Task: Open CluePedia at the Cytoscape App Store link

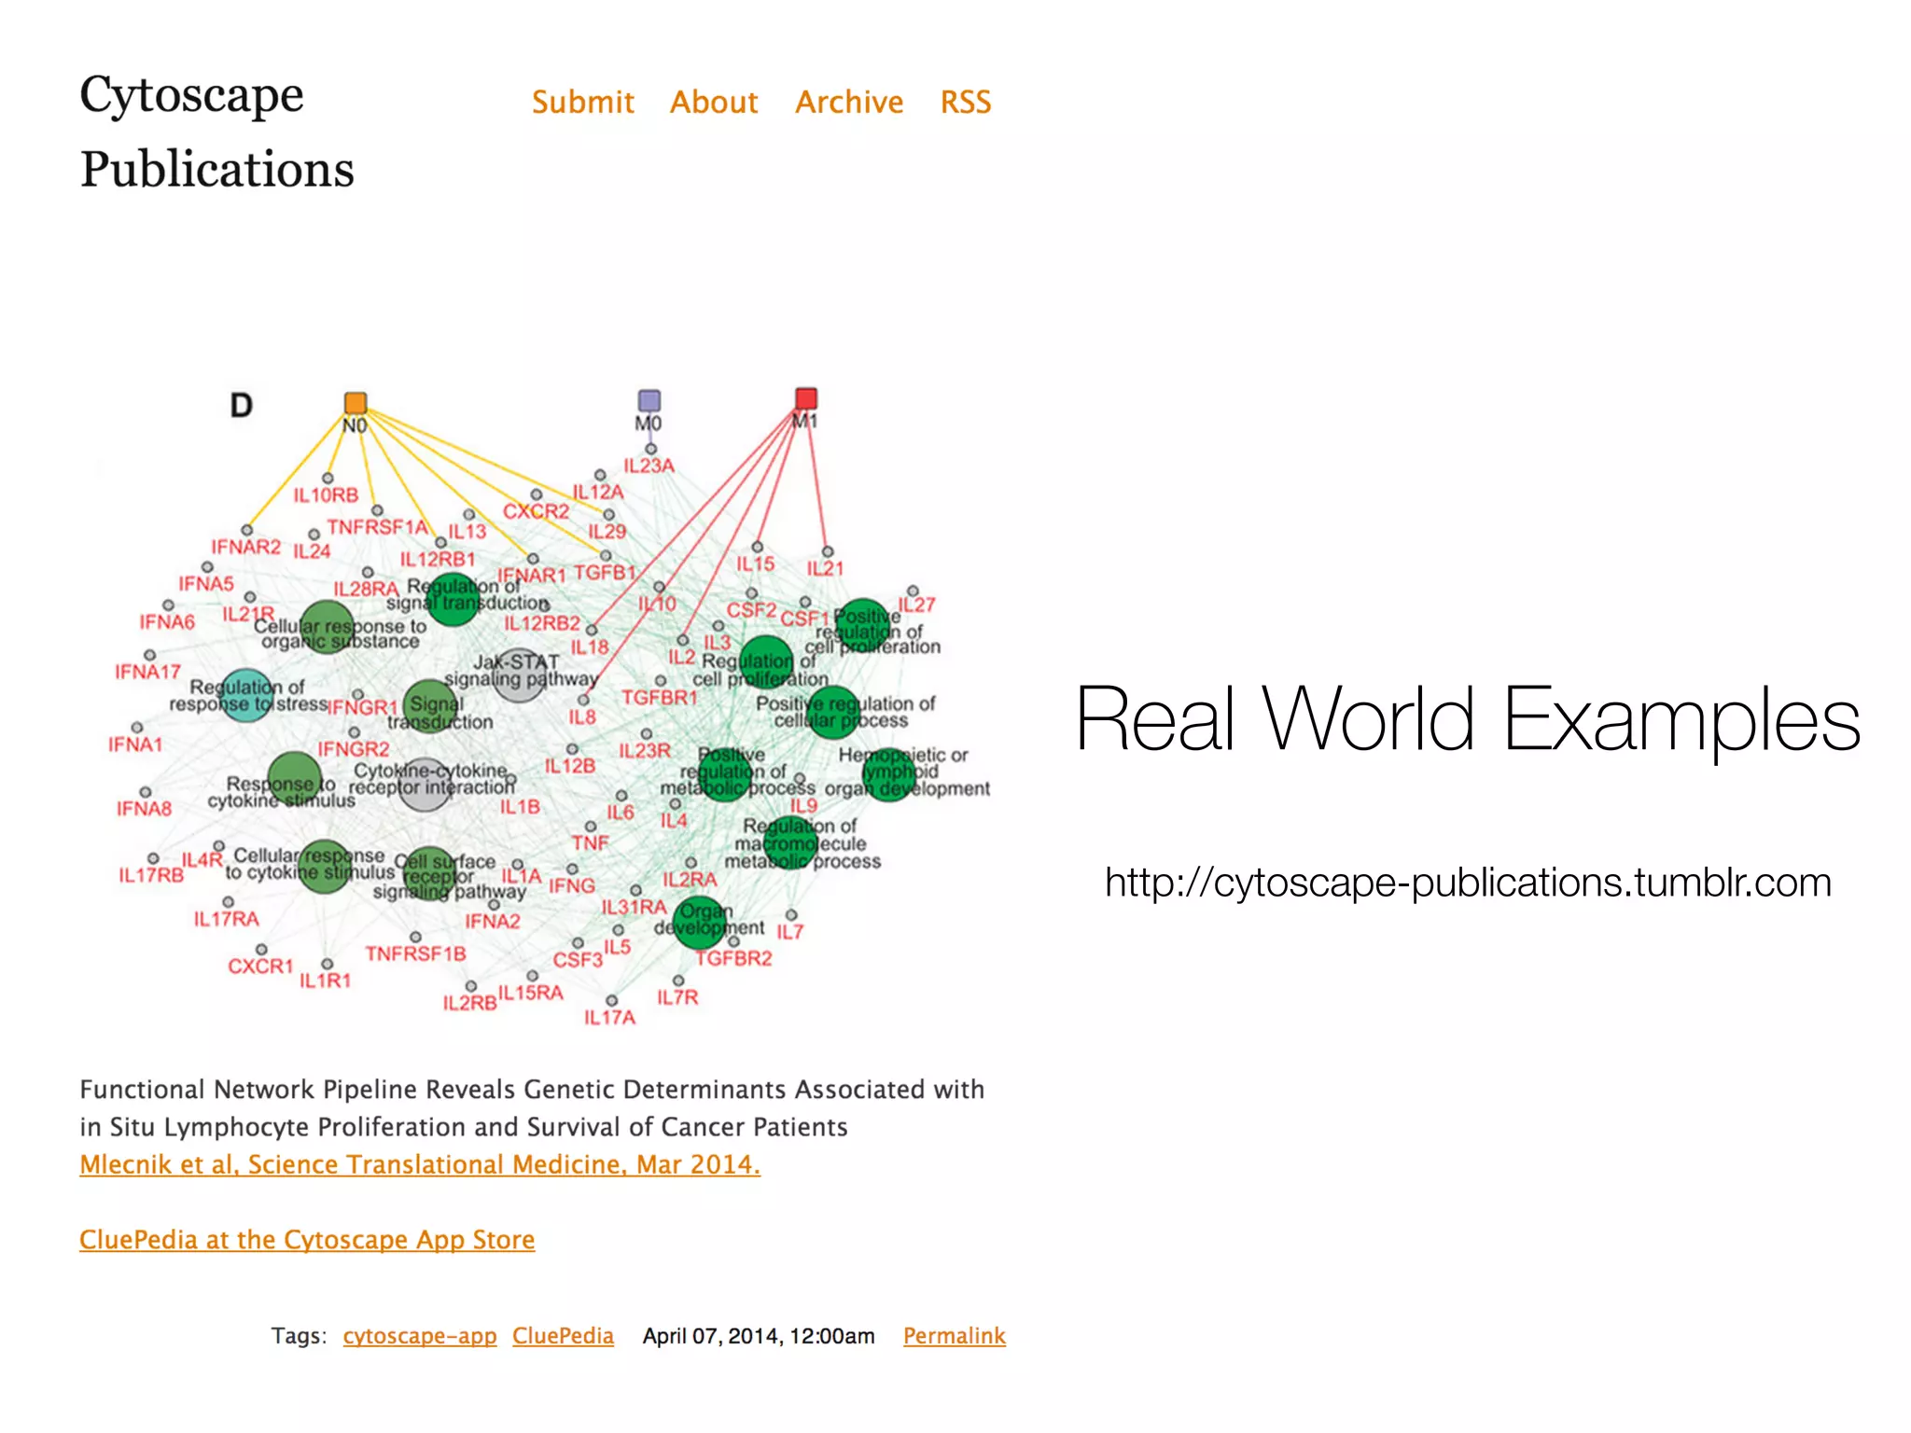Action: pos(307,1239)
